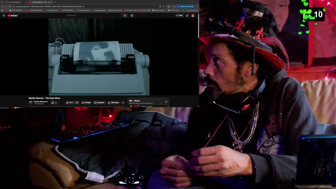The image size is (336, 189).
Task: Open the YouTube account avatar menu
Action: 193,15
